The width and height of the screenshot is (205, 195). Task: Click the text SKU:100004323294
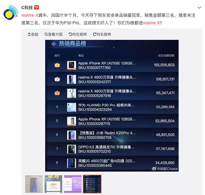(x=95, y=110)
